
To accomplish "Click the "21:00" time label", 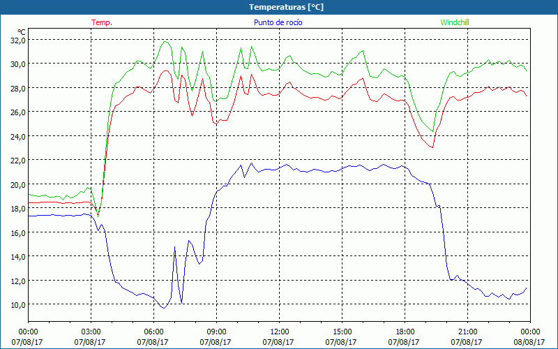I will [x=467, y=332].
